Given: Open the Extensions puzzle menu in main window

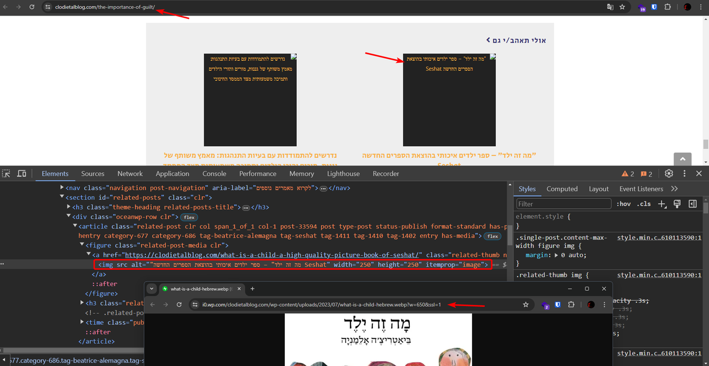Looking at the screenshot, I should tap(667, 7).
